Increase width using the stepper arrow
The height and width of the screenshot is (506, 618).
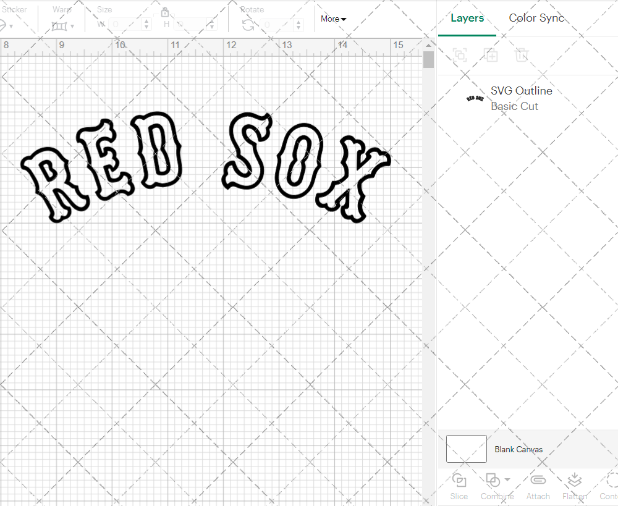tap(146, 21)
